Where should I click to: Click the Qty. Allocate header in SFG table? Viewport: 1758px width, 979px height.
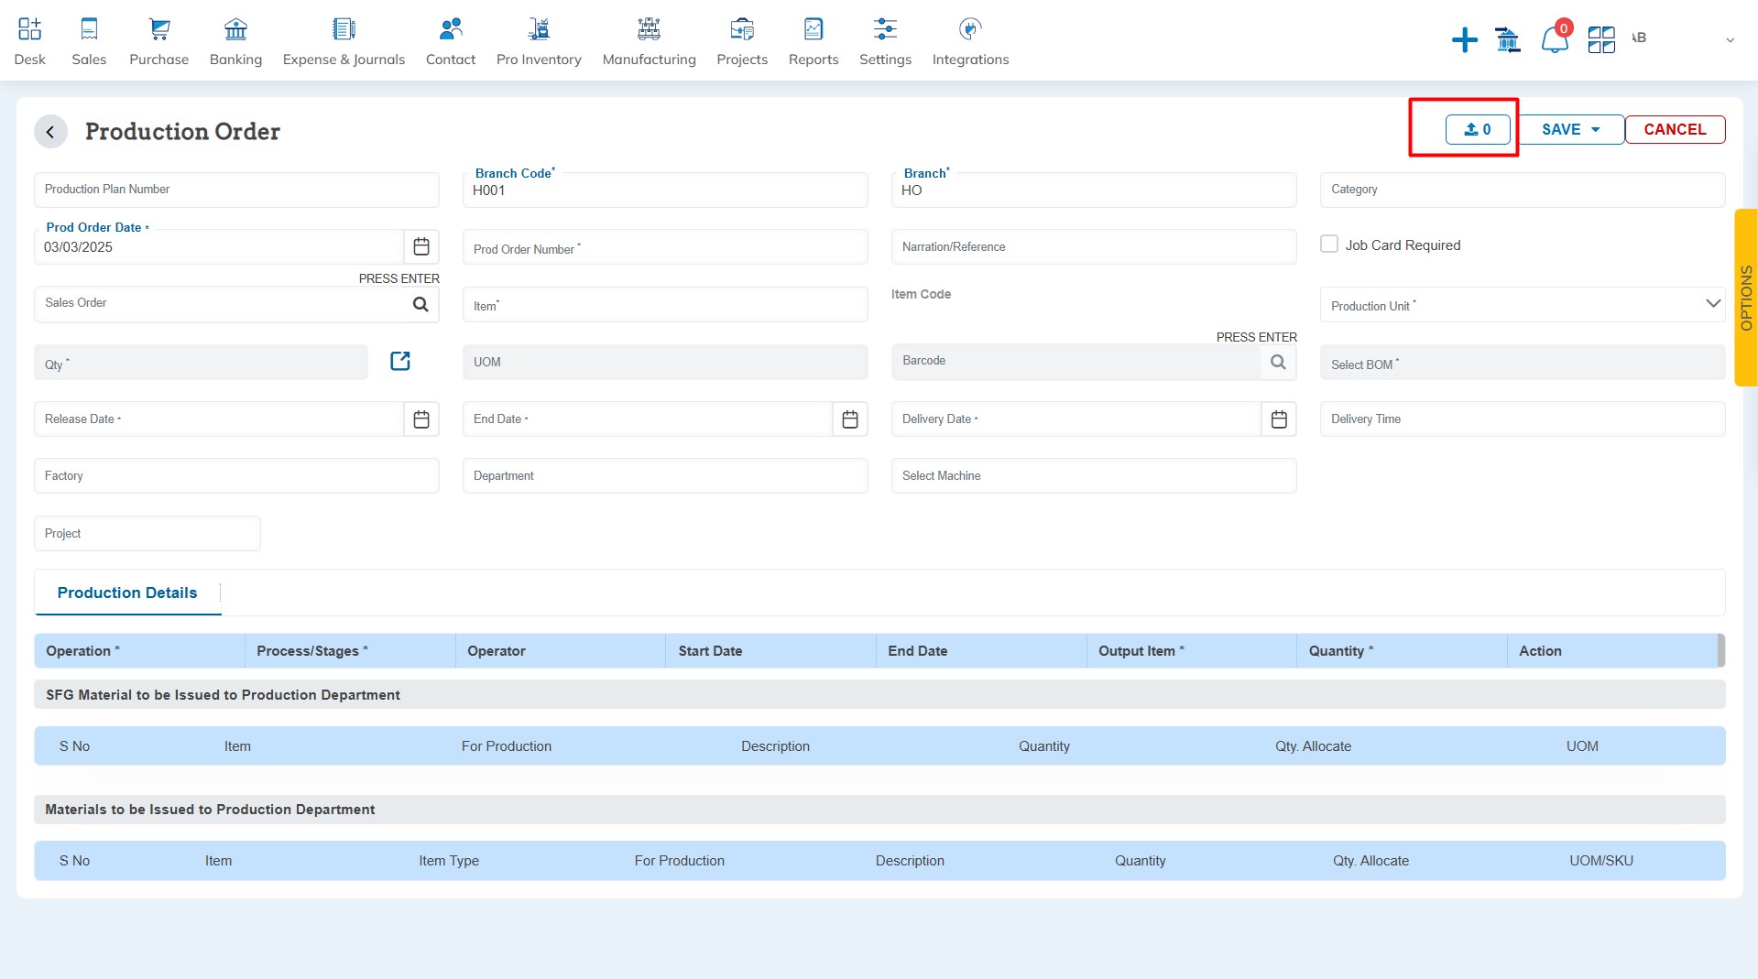1313,746
